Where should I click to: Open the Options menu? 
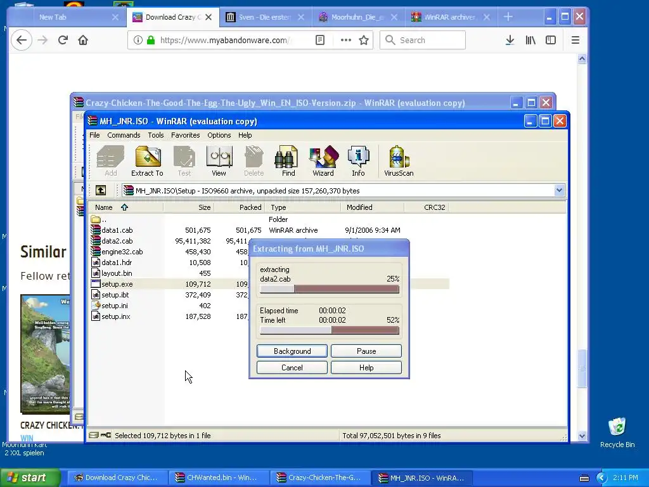(x=219, y=135)
